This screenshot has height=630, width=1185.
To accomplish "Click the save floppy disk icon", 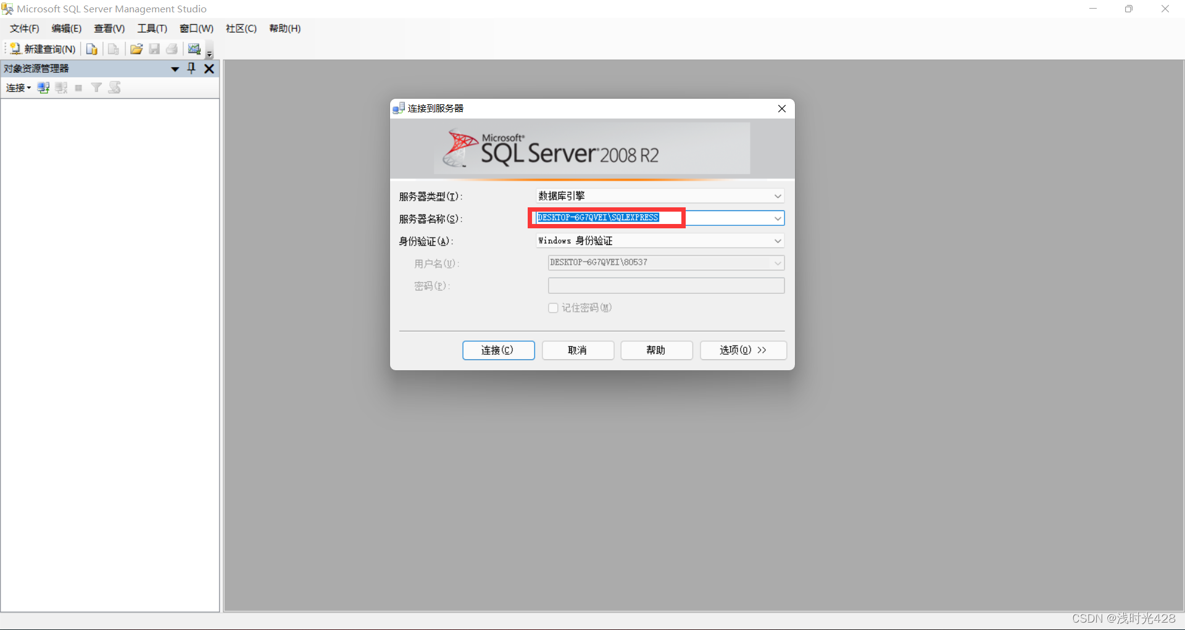I will click(154, 49).
